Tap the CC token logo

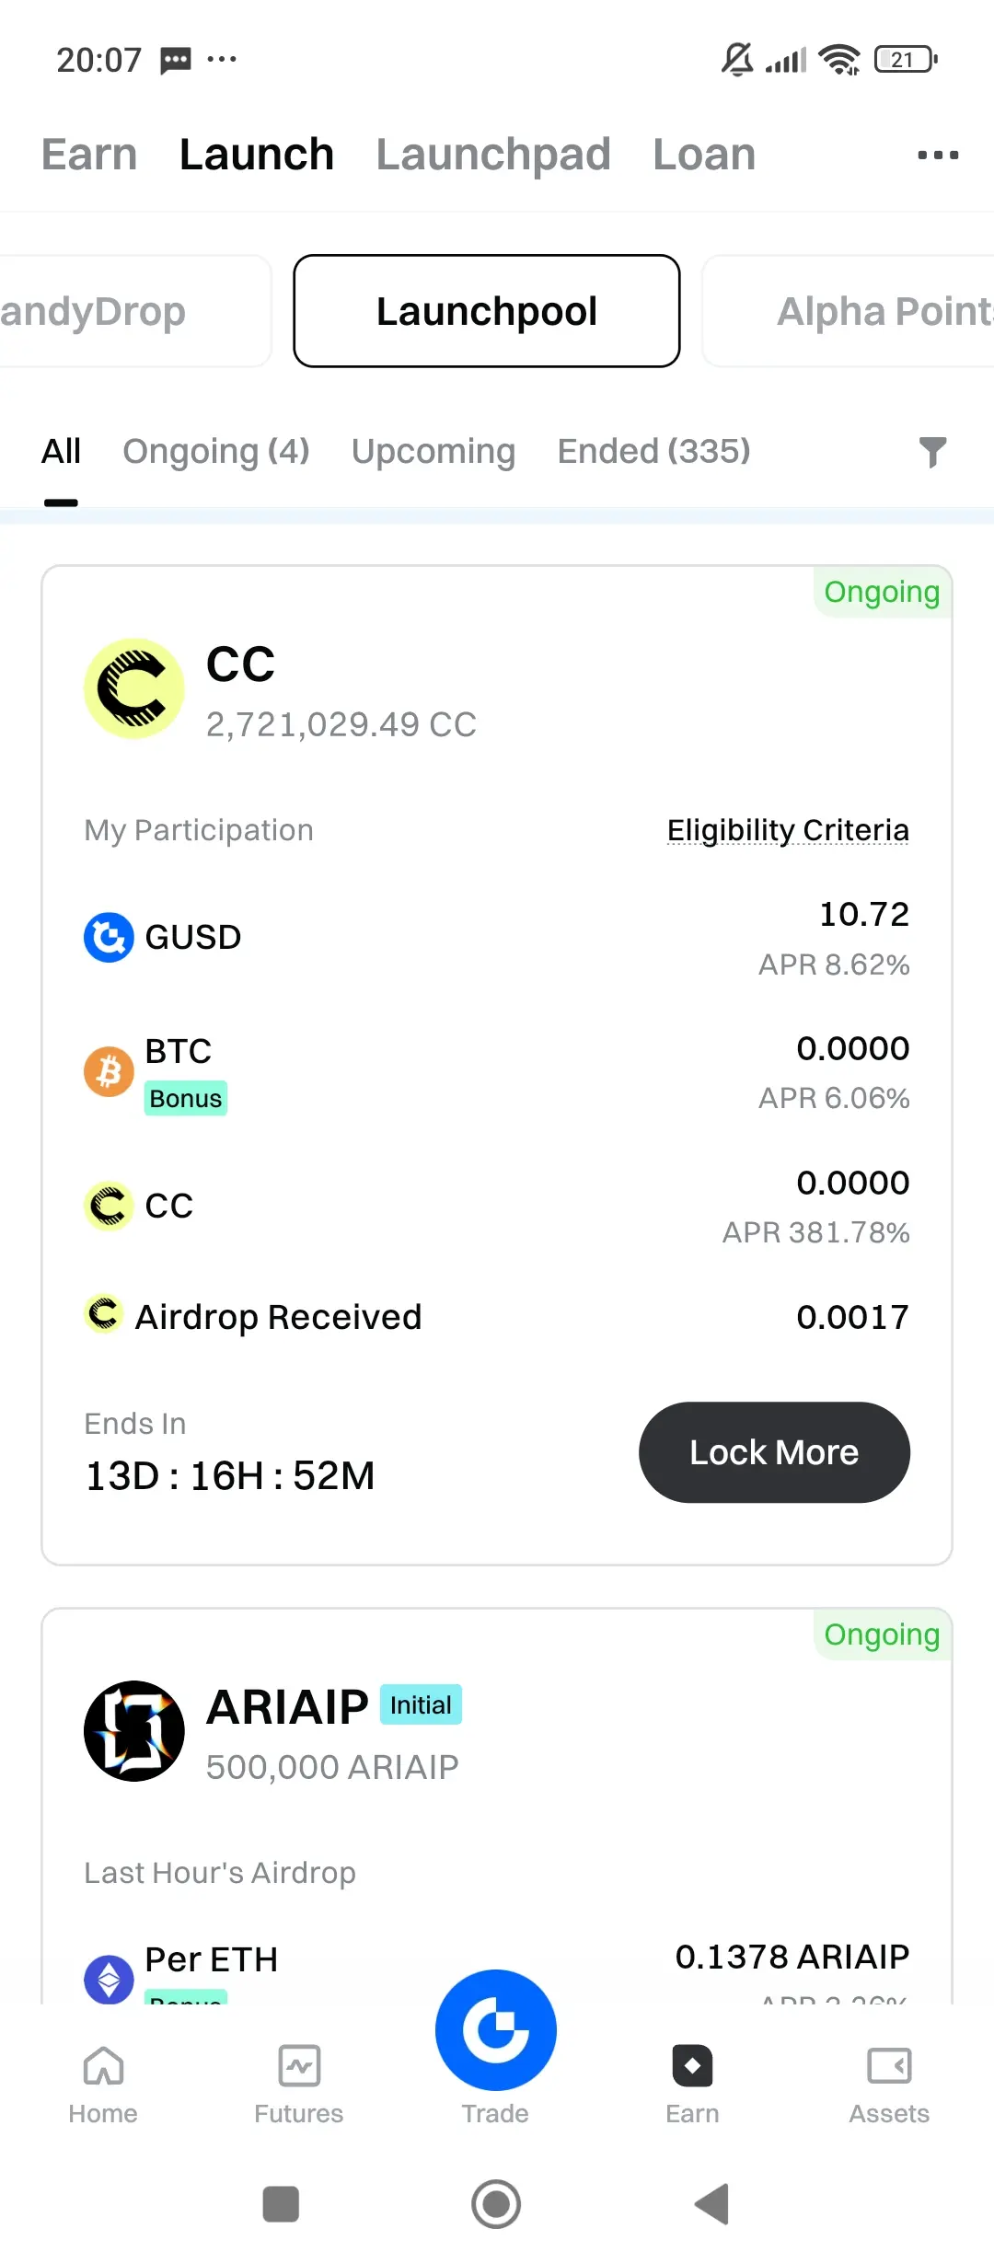point(134,688)
